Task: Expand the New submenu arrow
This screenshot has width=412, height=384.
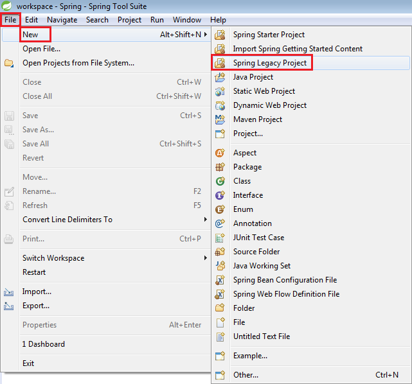Action: click(x=206, y=35)
